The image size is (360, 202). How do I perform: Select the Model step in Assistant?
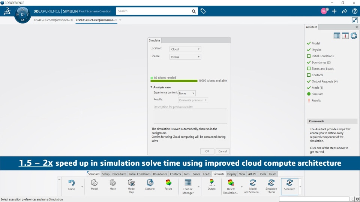coord(316,43)
